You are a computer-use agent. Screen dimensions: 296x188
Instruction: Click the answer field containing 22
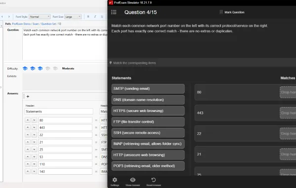point(65,135)
